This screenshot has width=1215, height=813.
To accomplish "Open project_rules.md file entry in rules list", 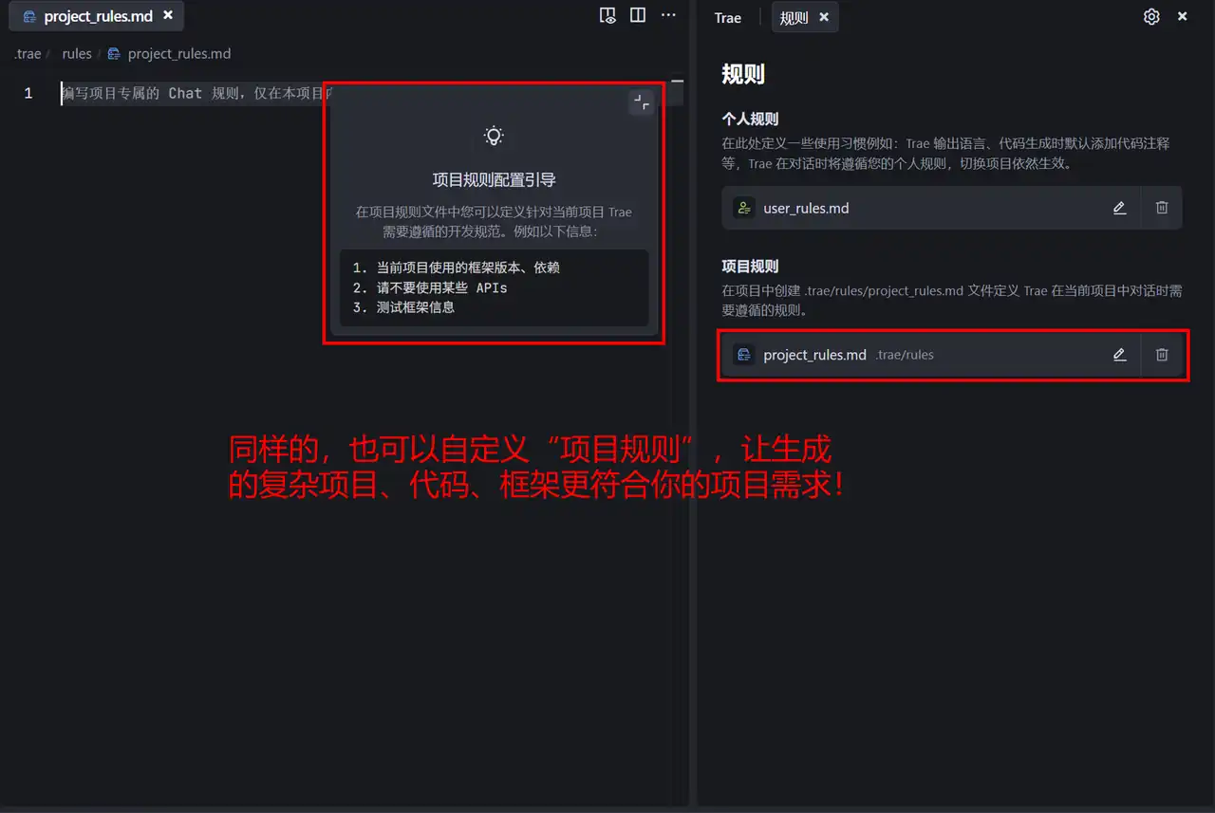I will pos(952,355).
